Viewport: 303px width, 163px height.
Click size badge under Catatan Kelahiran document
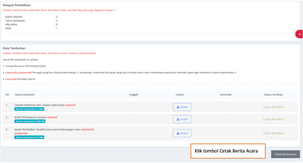click(x=29, y=109)
